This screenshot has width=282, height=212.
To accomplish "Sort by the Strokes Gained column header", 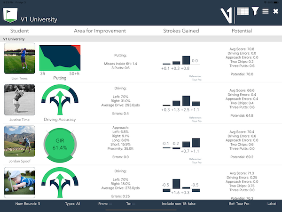I will pos(181,31).
